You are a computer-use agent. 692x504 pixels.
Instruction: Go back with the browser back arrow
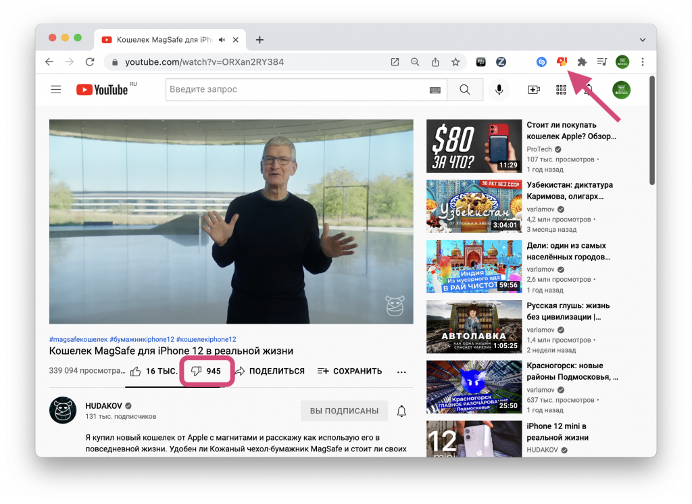[49, 62]
